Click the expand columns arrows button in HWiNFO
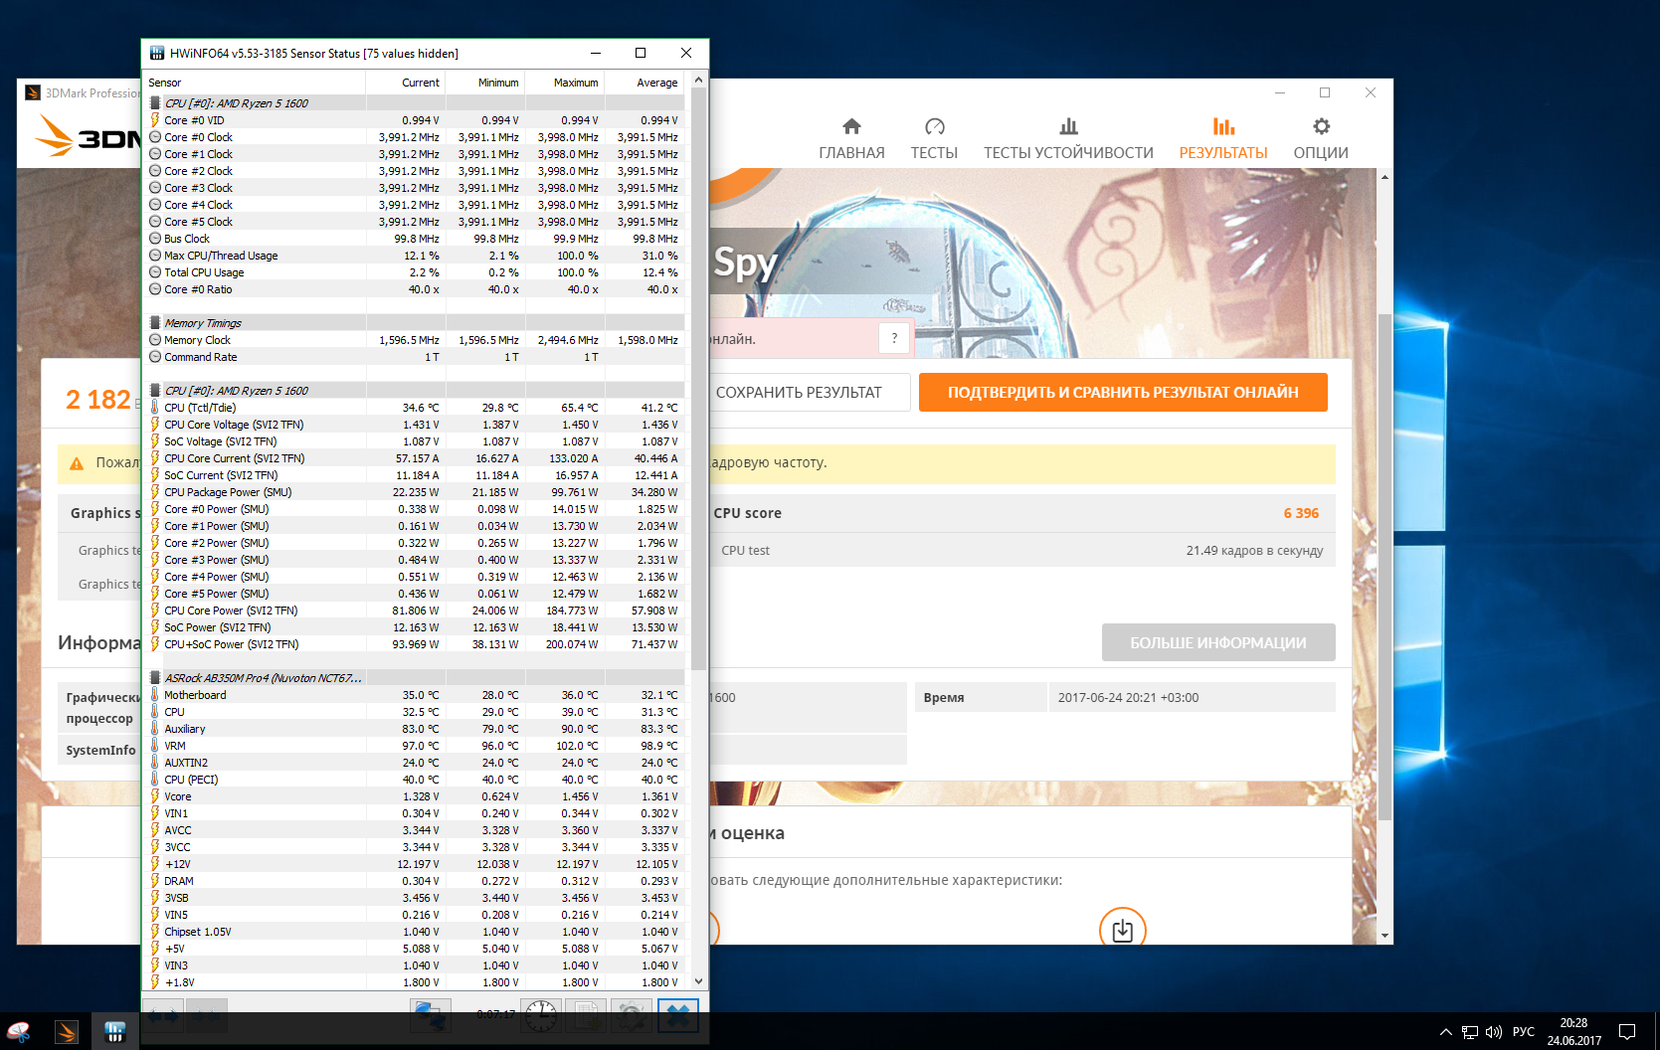1660x1050 pixels. 164,1015
